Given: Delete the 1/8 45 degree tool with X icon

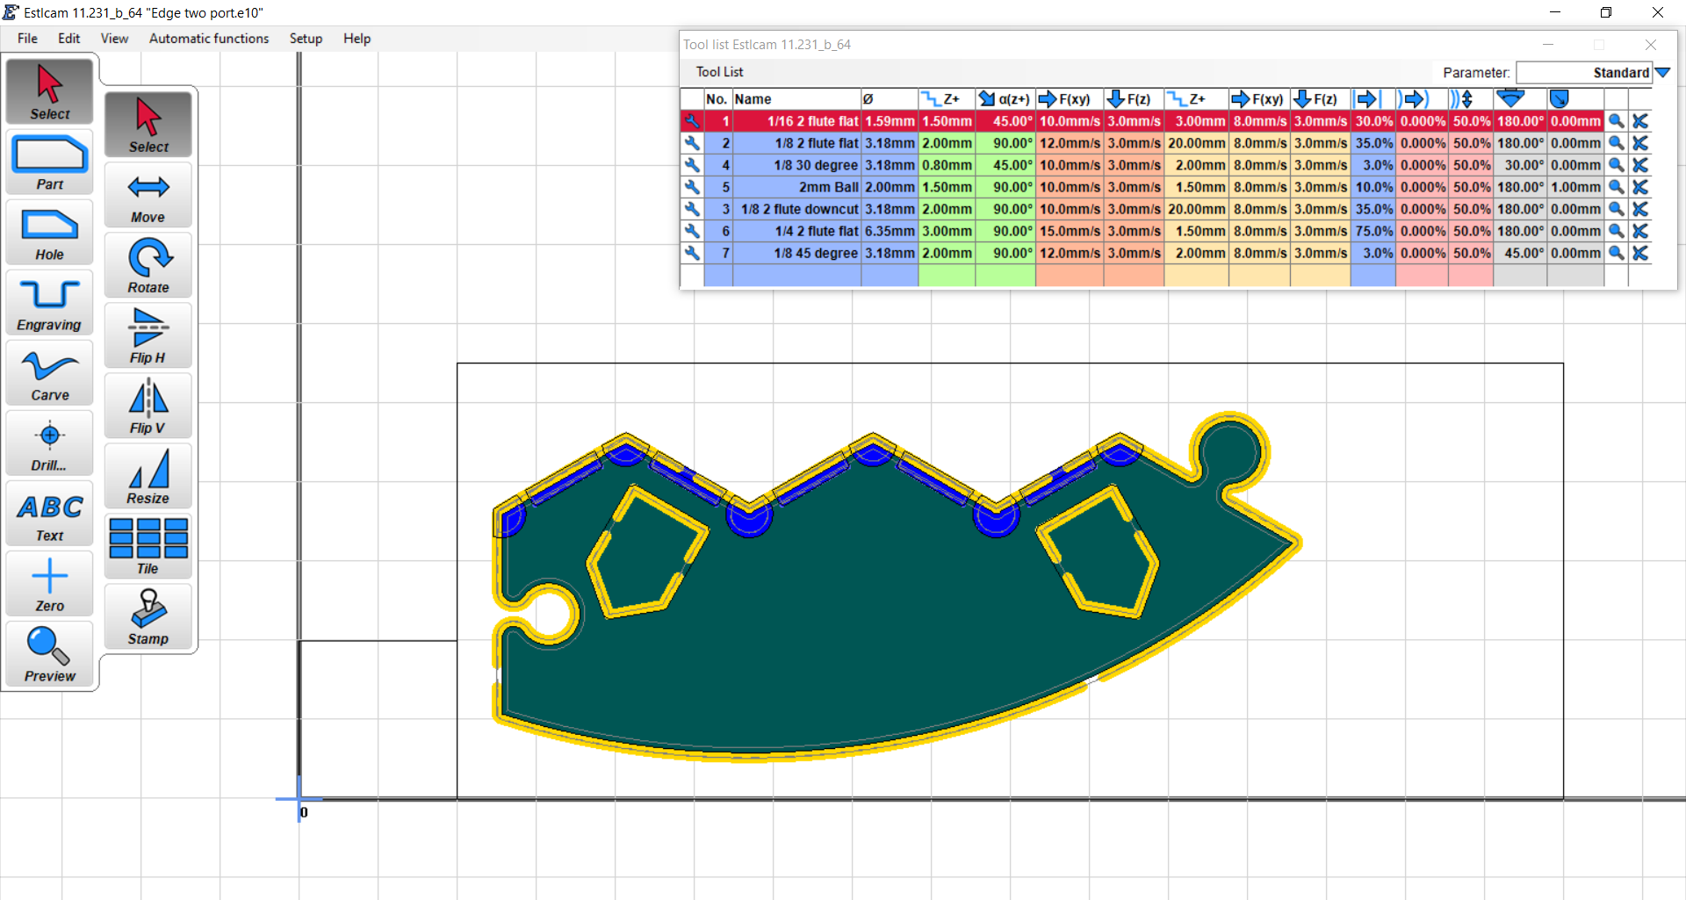Looking at the screenshot, I should 1639,253.
